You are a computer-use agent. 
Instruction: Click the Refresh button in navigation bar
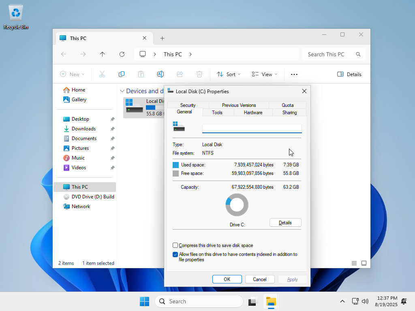coord(122,54)
